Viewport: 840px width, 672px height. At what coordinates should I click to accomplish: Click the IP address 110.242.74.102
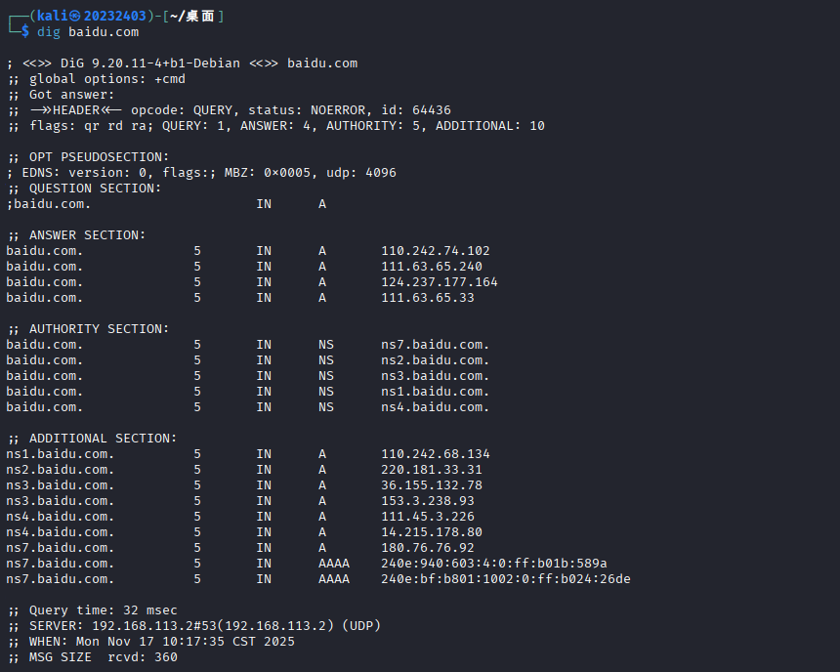click(x=435, y=251)
